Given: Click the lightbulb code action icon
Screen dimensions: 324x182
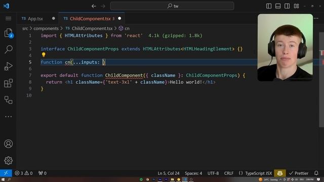Looking at the screenshot, I should [44, 55].
